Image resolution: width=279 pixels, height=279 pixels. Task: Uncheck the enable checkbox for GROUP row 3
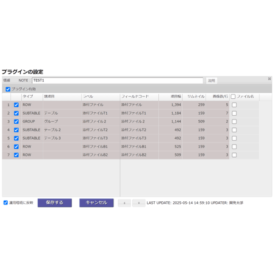click(x=16, y=121)
